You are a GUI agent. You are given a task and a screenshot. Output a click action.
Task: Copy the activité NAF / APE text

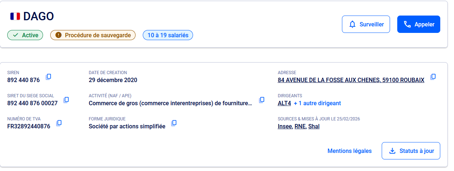point(262,100)
